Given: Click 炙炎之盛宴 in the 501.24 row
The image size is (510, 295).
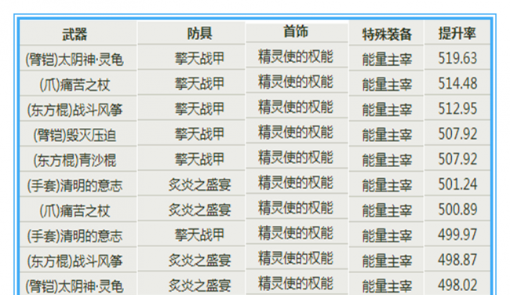Looking at the screenshot, I should click(199, 185).
